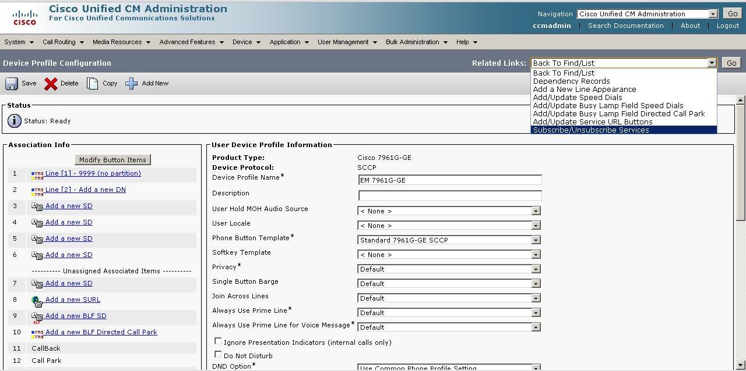Click the BLF SD icon on row 9
The width and height of the screenshot is (746, 371).
[x=36, y=316]
